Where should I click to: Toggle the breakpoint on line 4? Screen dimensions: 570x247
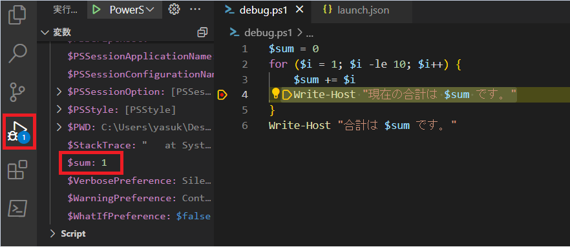pos(222,95)
